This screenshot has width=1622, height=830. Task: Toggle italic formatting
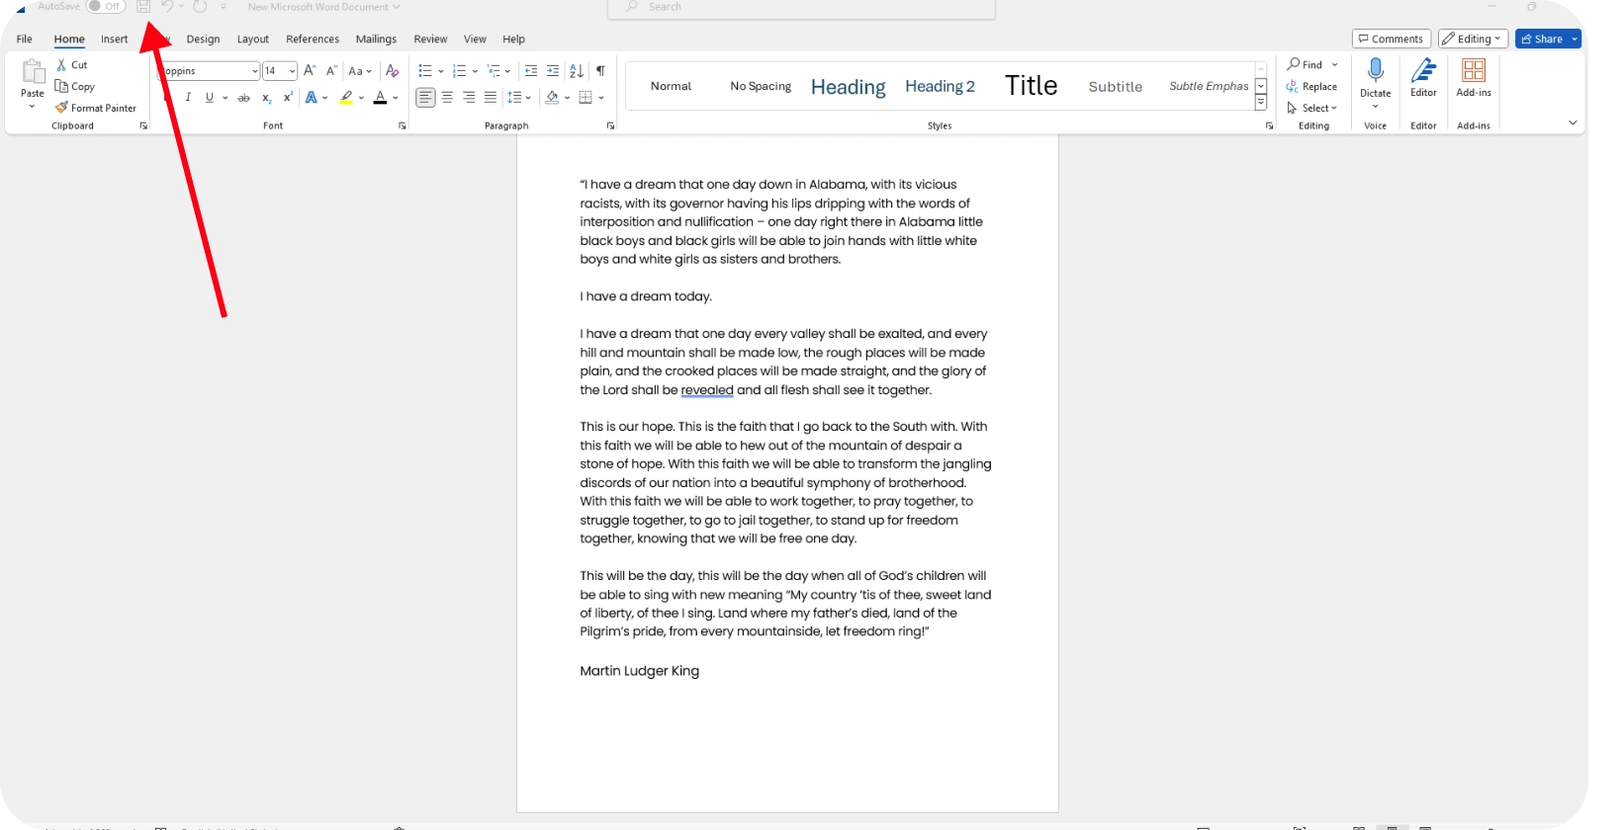[188, 98]
